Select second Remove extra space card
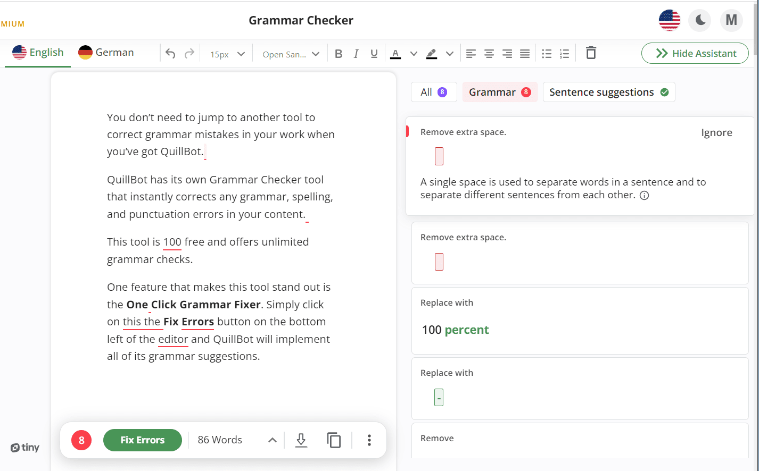 click(x=580, y=253)
